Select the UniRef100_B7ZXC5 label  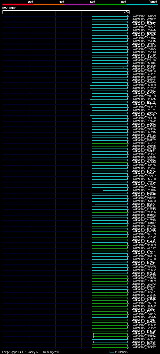(x=143, y=104)
